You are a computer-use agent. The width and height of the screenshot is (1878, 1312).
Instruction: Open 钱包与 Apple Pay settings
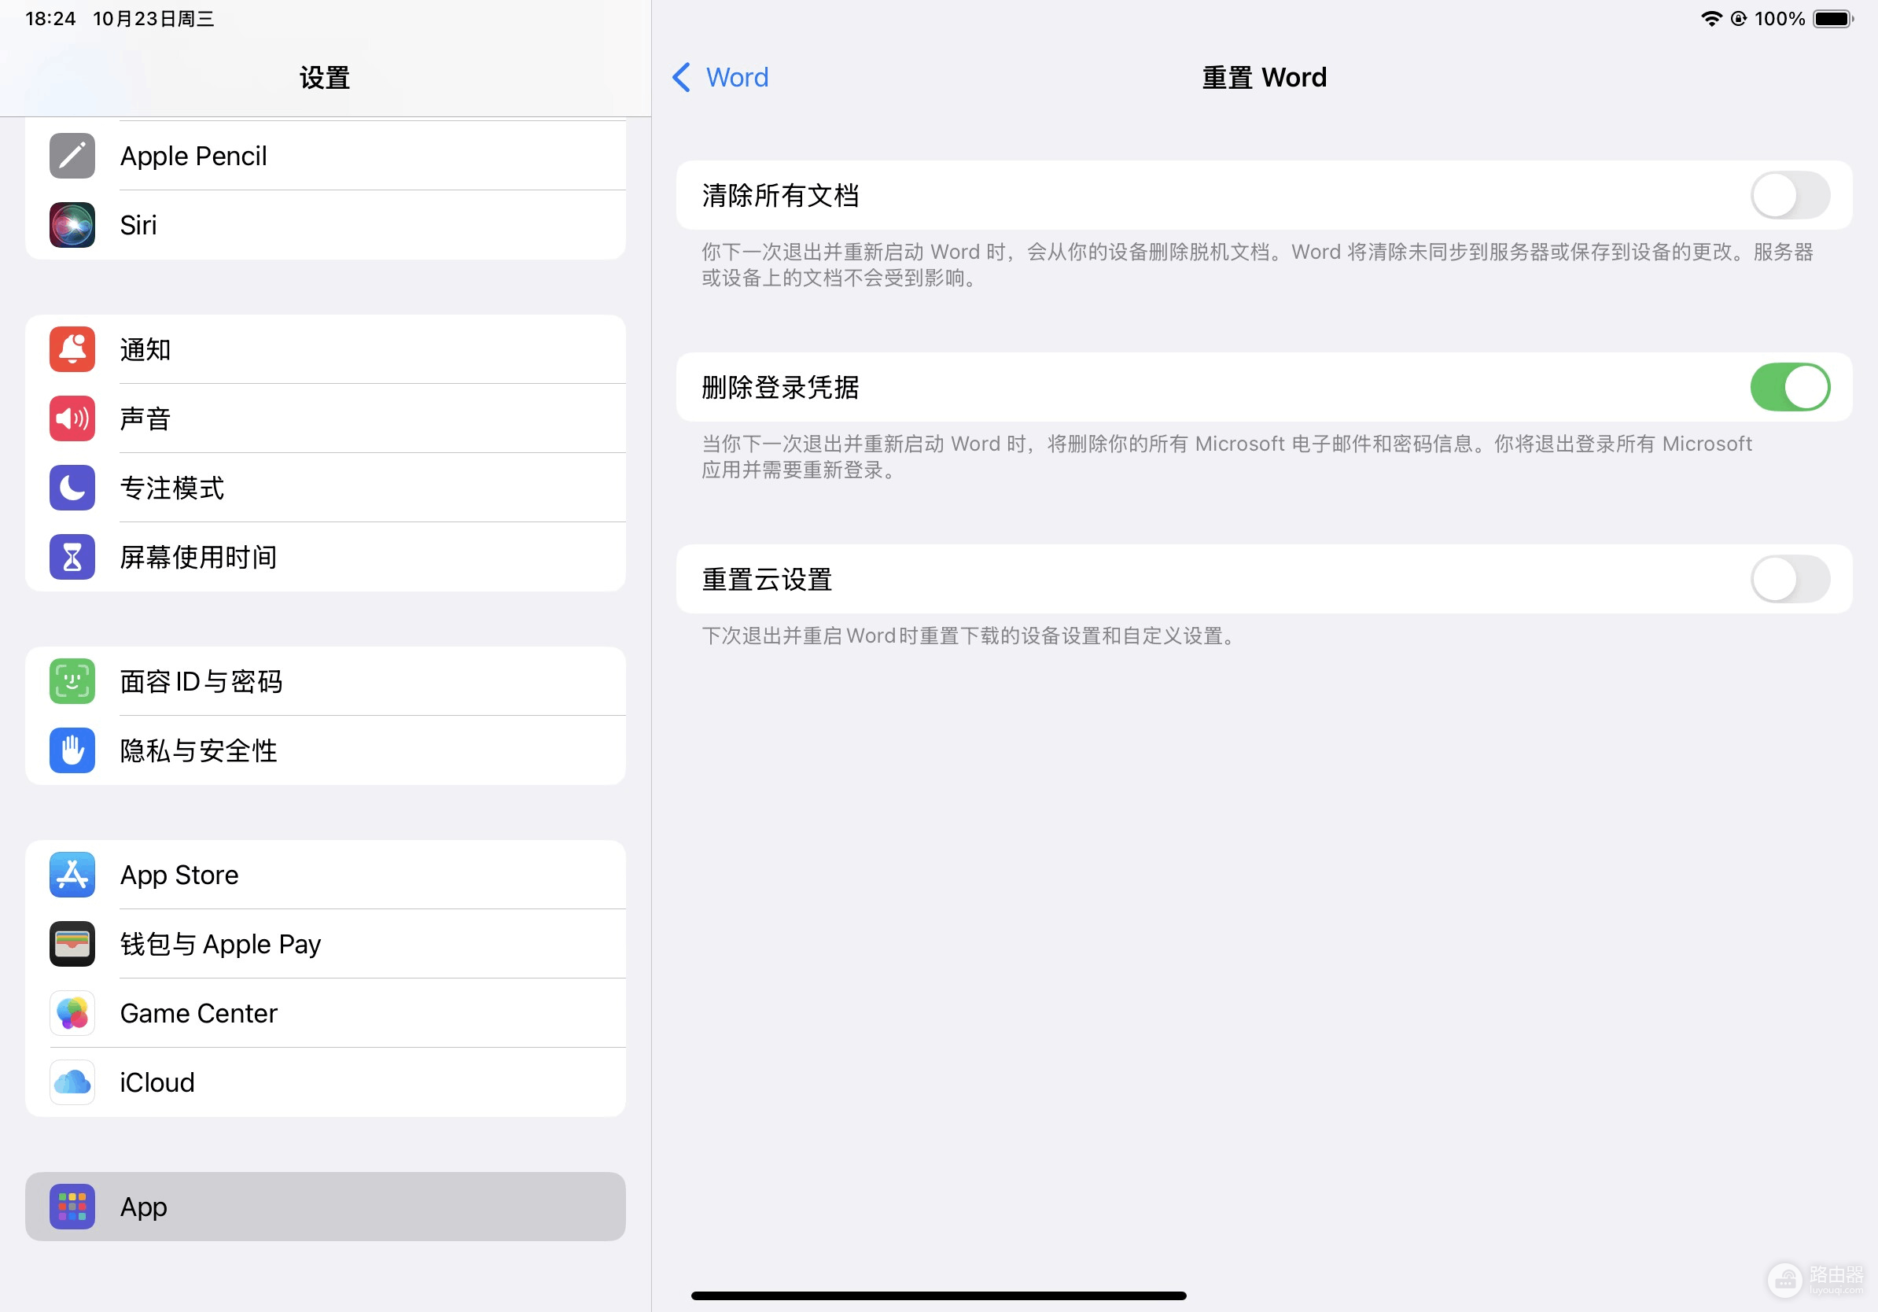[326, 944]
